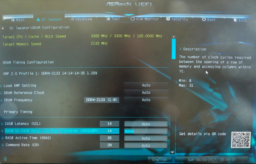Screen dimensions: 256x164
Task: Click the Advanced star icon
Action: tap(73, 19)
